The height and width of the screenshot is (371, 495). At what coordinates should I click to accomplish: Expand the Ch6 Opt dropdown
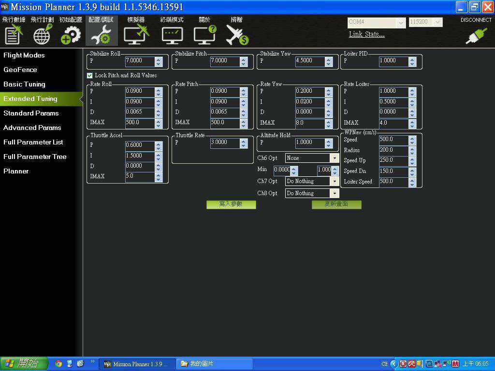334,158
